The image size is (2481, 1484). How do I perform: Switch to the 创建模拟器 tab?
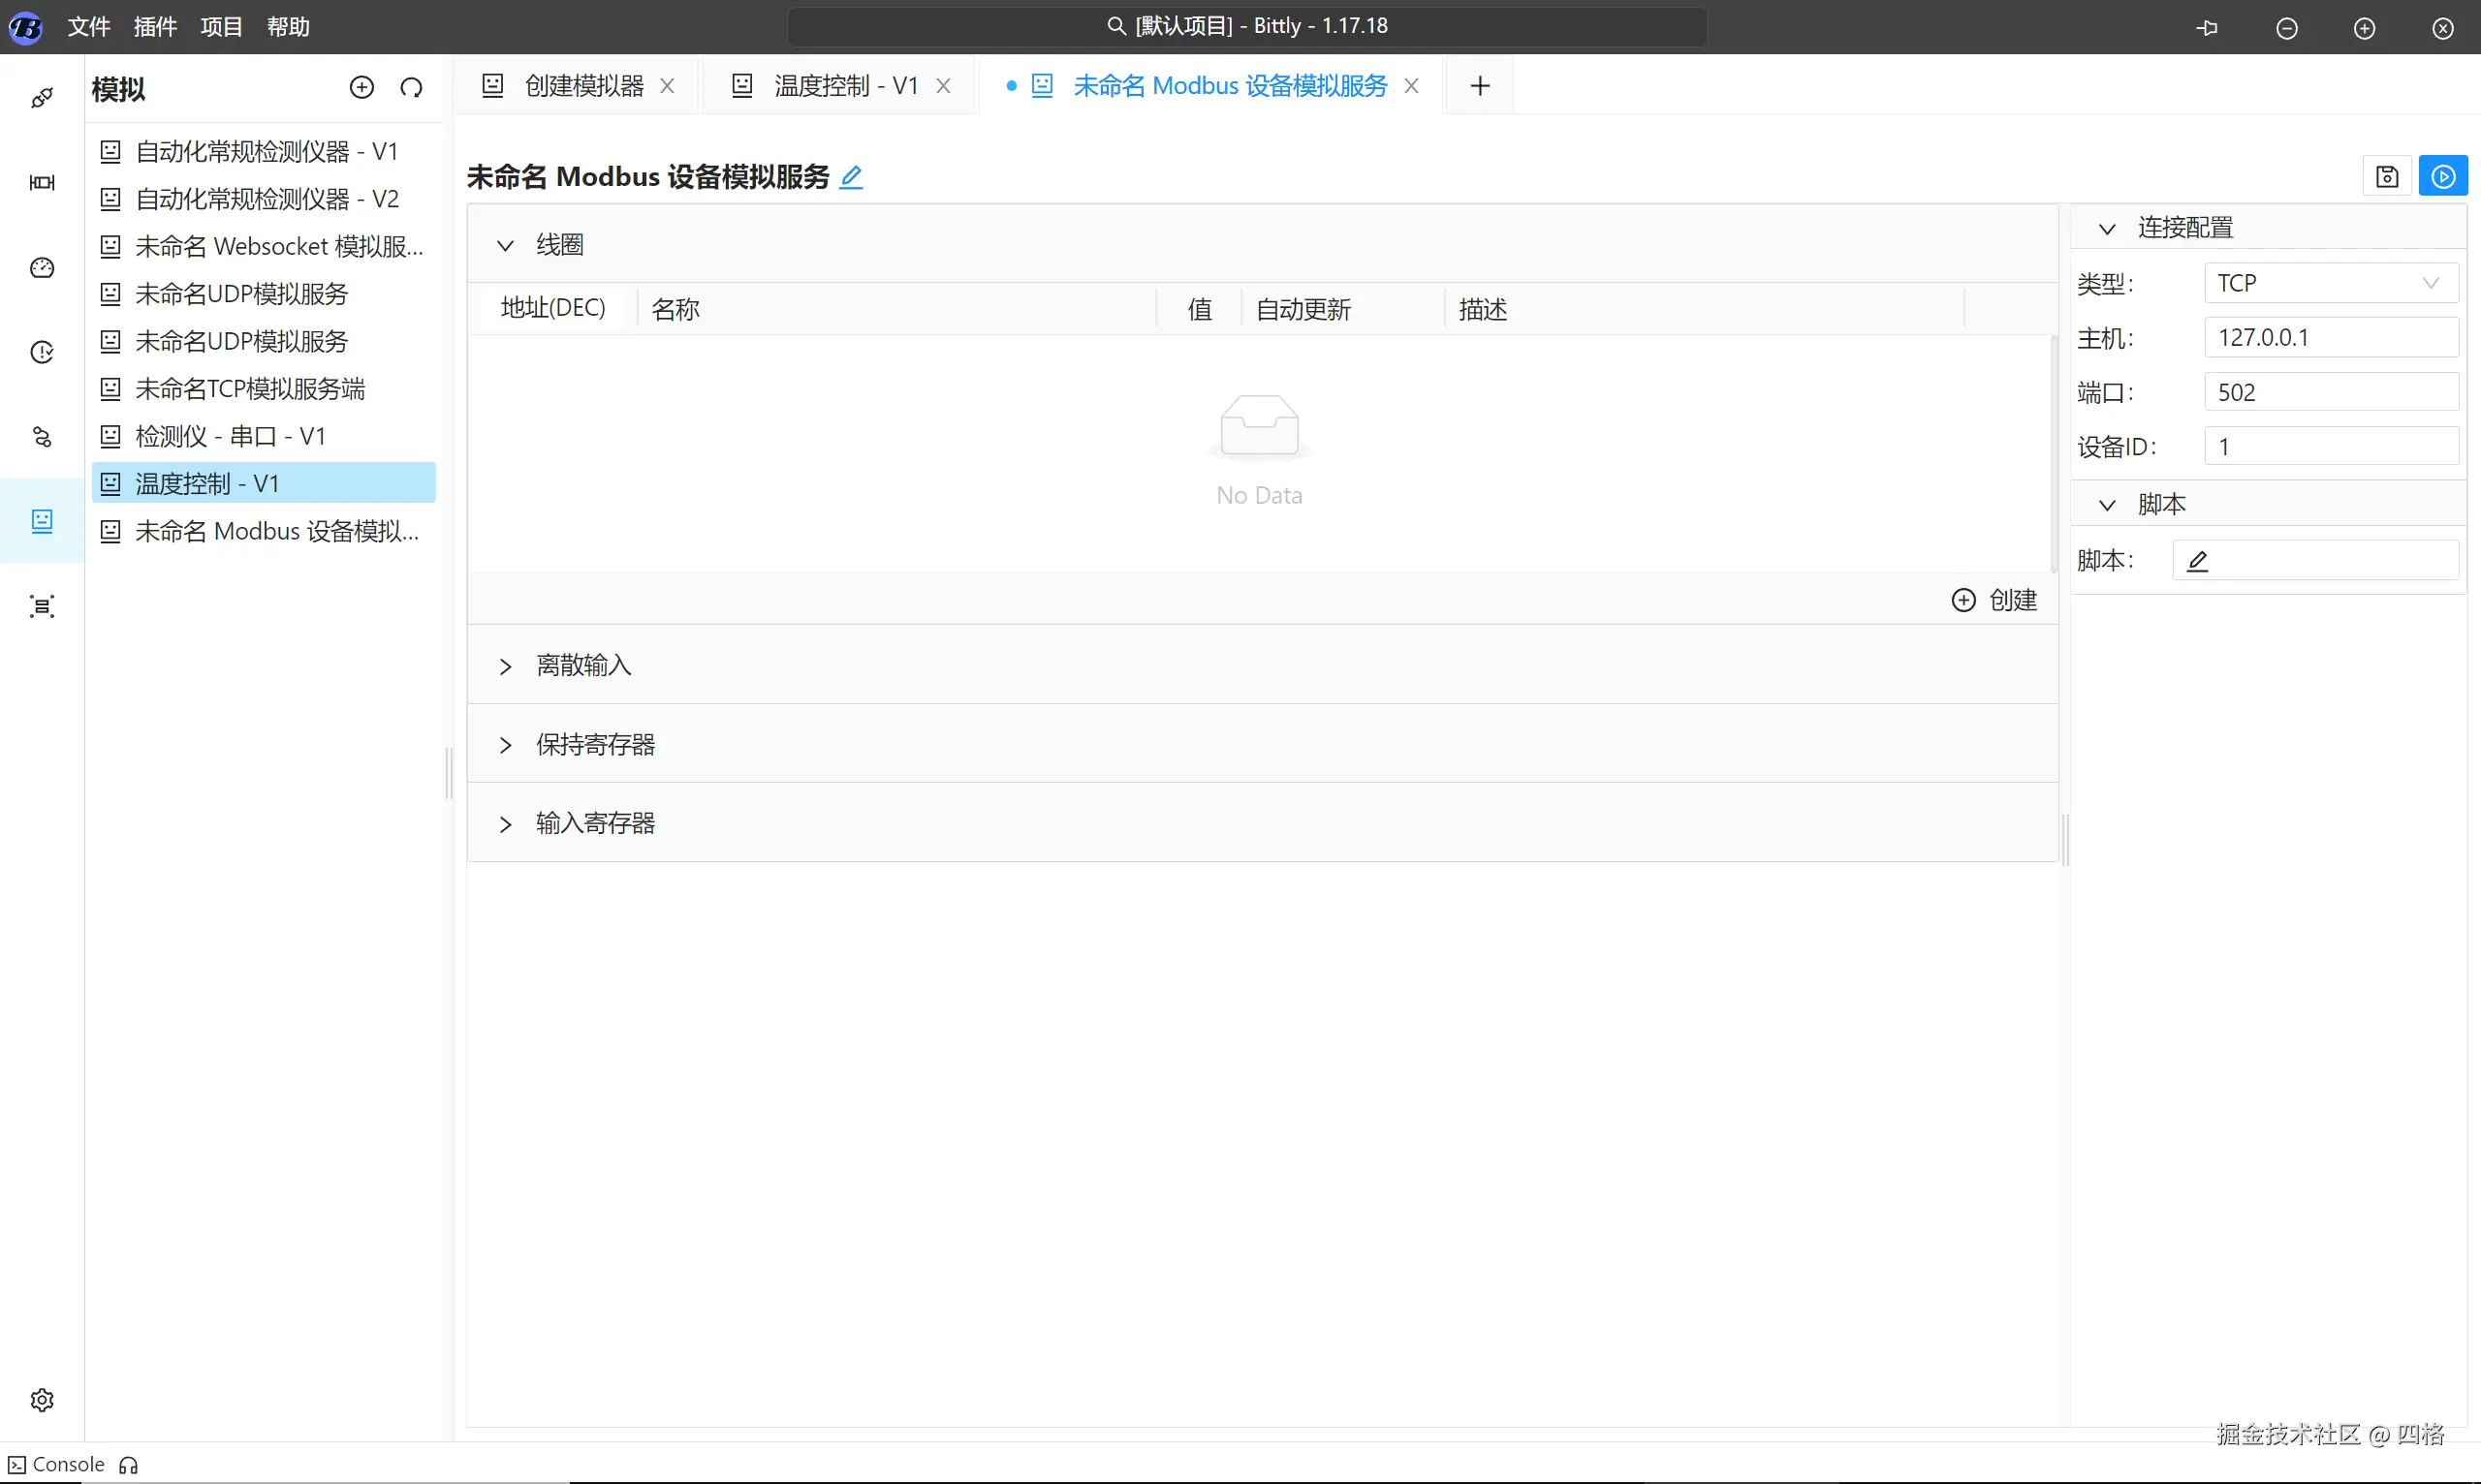(x=583, y=86)
